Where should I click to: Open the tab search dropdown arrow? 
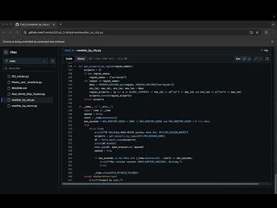coord(274,25)
